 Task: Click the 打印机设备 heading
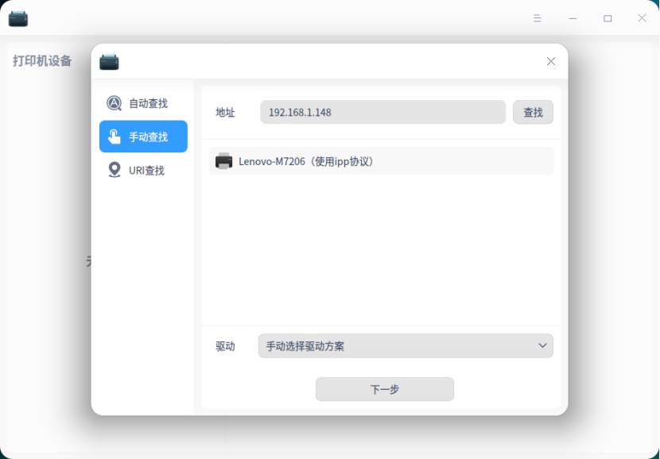(42, 61)
